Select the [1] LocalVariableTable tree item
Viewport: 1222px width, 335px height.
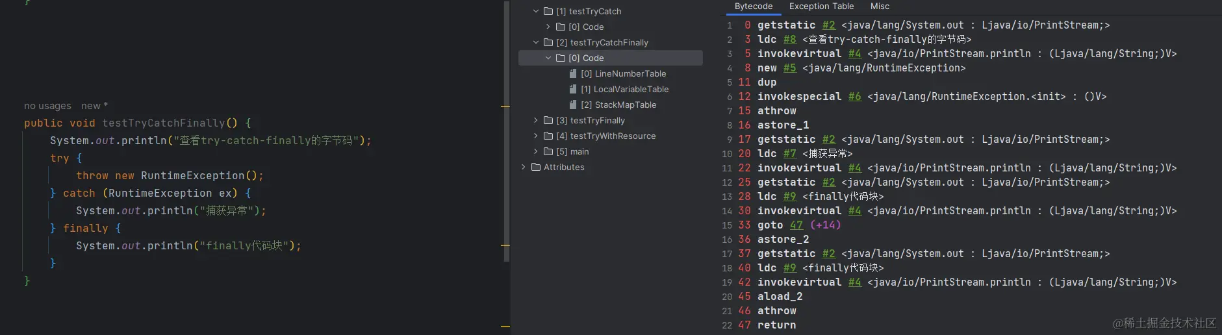pyautogui.click(x=624, y=89)
